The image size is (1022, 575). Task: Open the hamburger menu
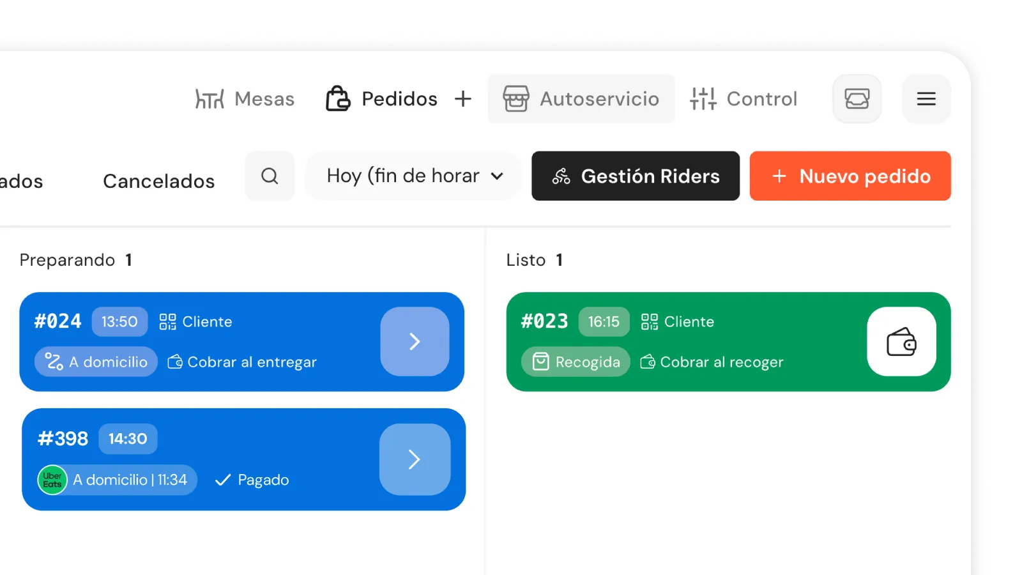click(x=926, y=99)
